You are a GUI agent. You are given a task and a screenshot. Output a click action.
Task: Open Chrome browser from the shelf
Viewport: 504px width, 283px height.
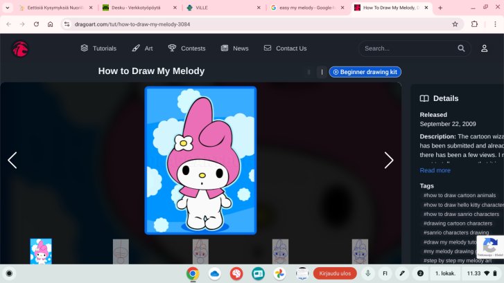point(193,273)
